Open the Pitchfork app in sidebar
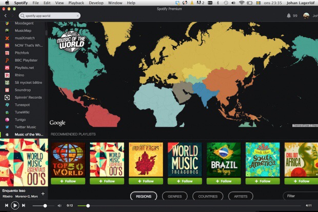The height and width of the screenshot is (212, 318). click(22, 53)
